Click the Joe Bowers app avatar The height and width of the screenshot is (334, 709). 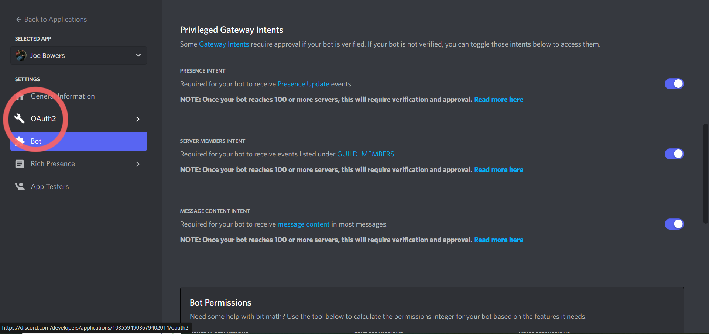[x=21, y=55]
